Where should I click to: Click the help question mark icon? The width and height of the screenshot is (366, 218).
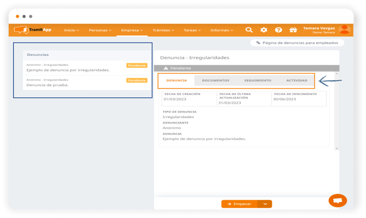coord(278,30)
